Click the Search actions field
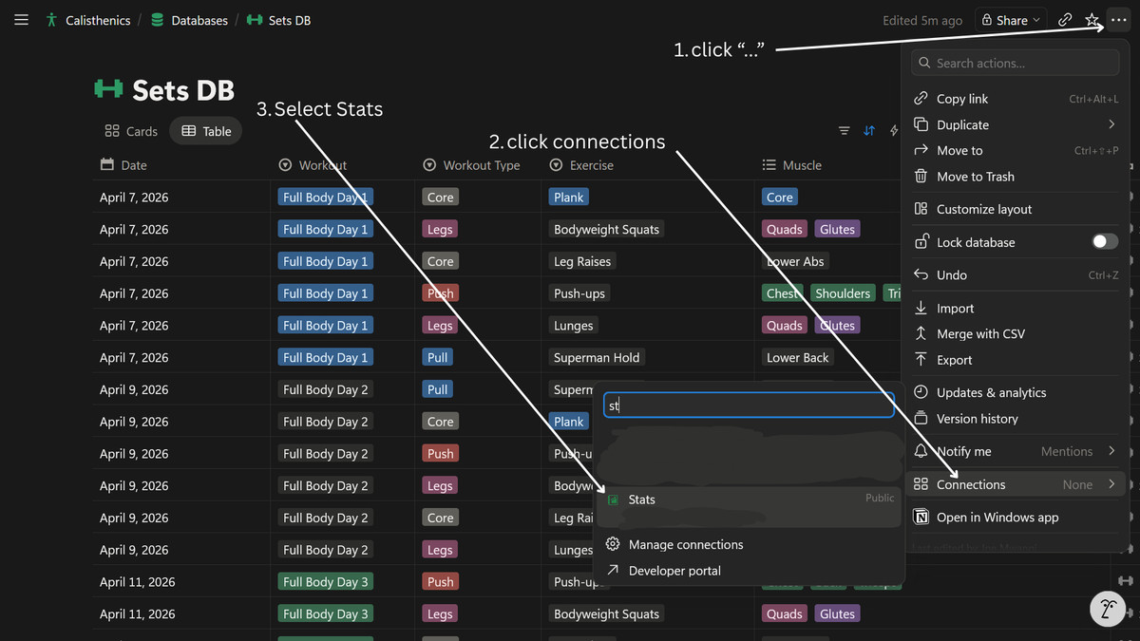 tap(1016, 63)
